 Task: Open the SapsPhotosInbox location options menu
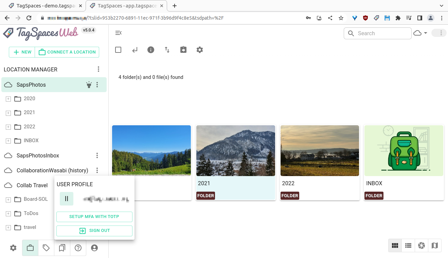(x=97, y=155)
